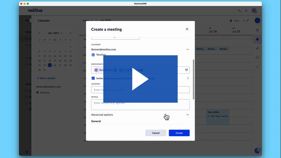Open the Team builder event
Image resolution: width=281 pixels, height=158 pixels.
218,117
